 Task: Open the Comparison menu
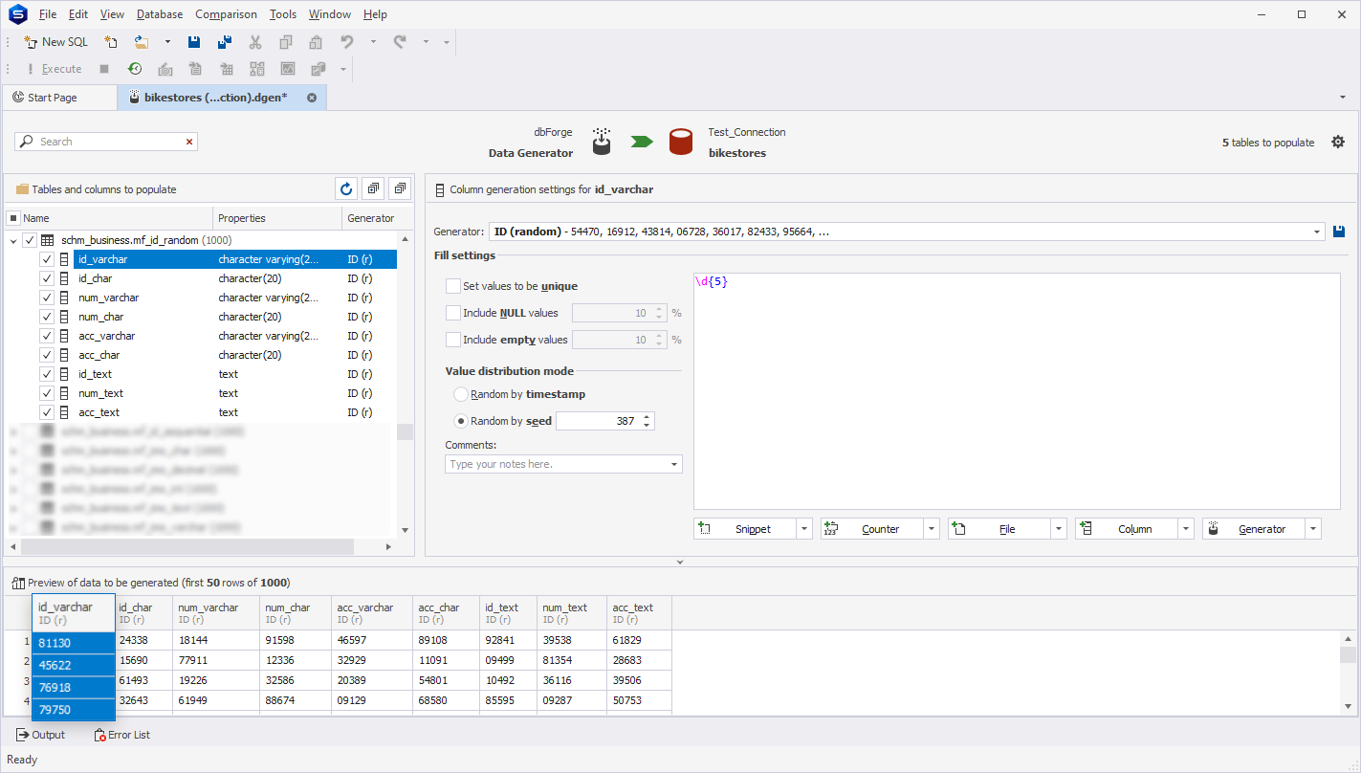[226, 14]
